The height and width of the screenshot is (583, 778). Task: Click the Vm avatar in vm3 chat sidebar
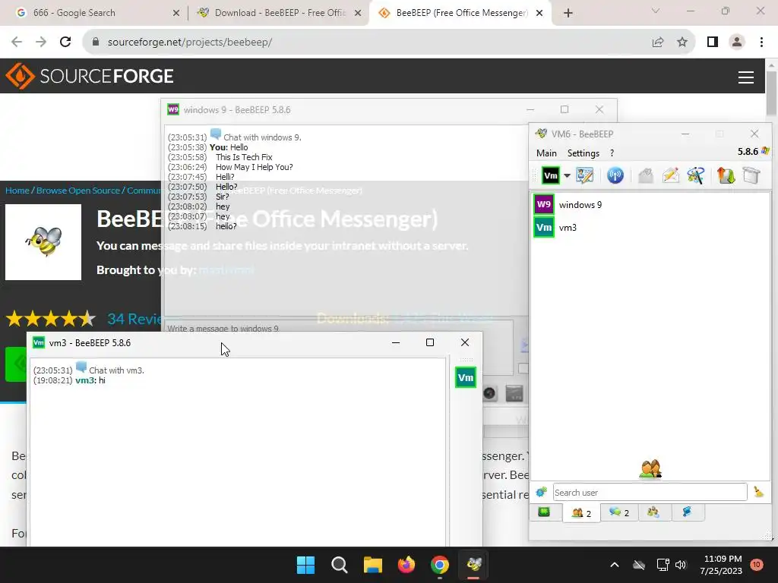(x=466, y=378)
